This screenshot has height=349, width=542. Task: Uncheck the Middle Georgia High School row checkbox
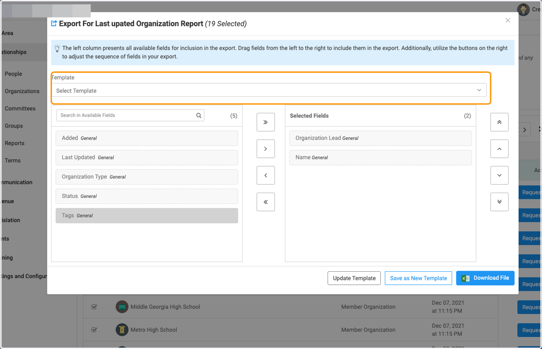coord(94,307)
